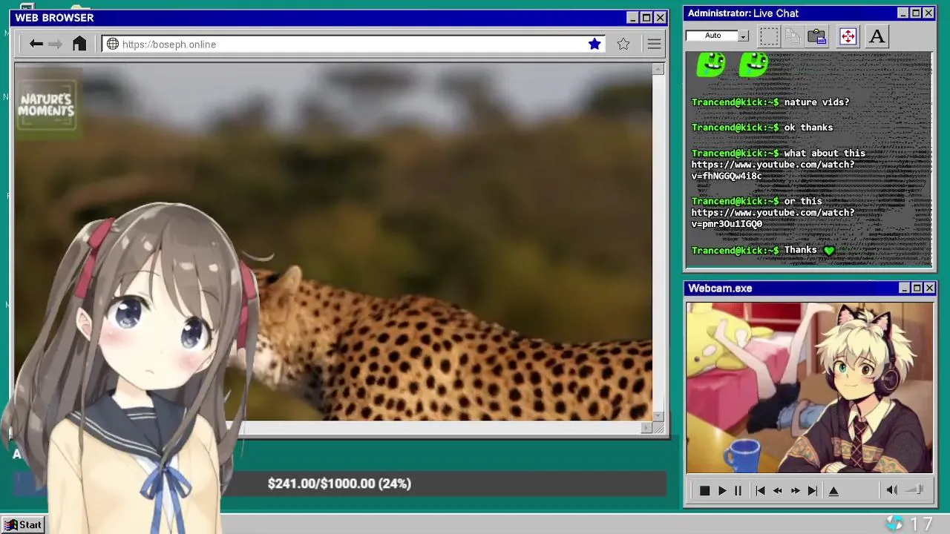Open the Start menu
The width and height of the screenshot is (950, 534).
pyautogui.click(x=23, y=524)
